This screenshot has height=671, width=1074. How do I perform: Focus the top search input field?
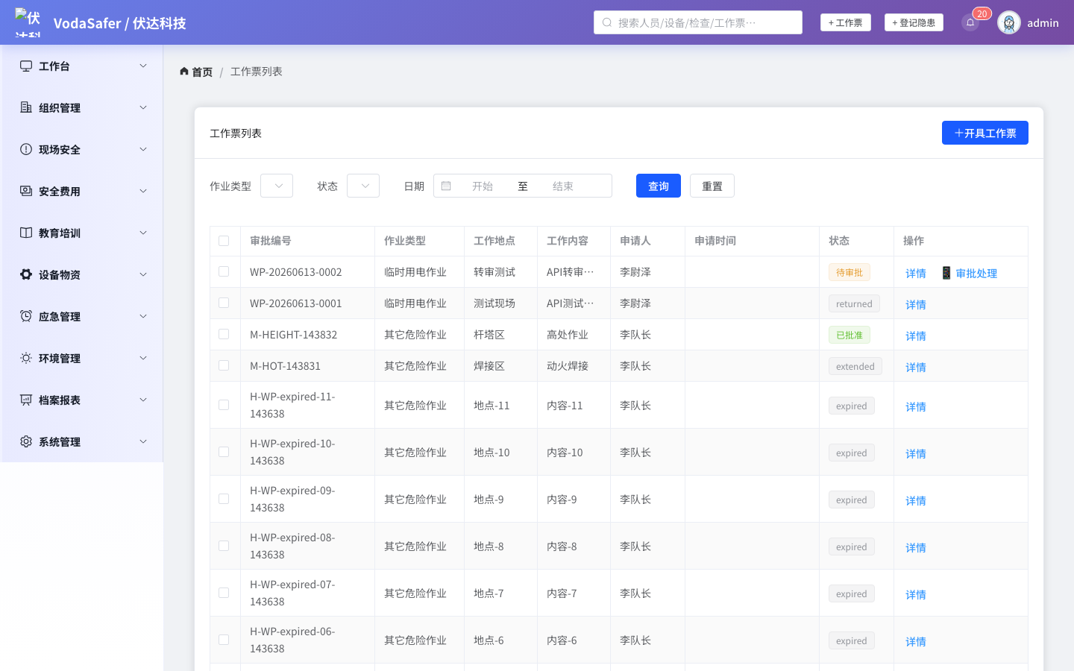coord(698,22)
